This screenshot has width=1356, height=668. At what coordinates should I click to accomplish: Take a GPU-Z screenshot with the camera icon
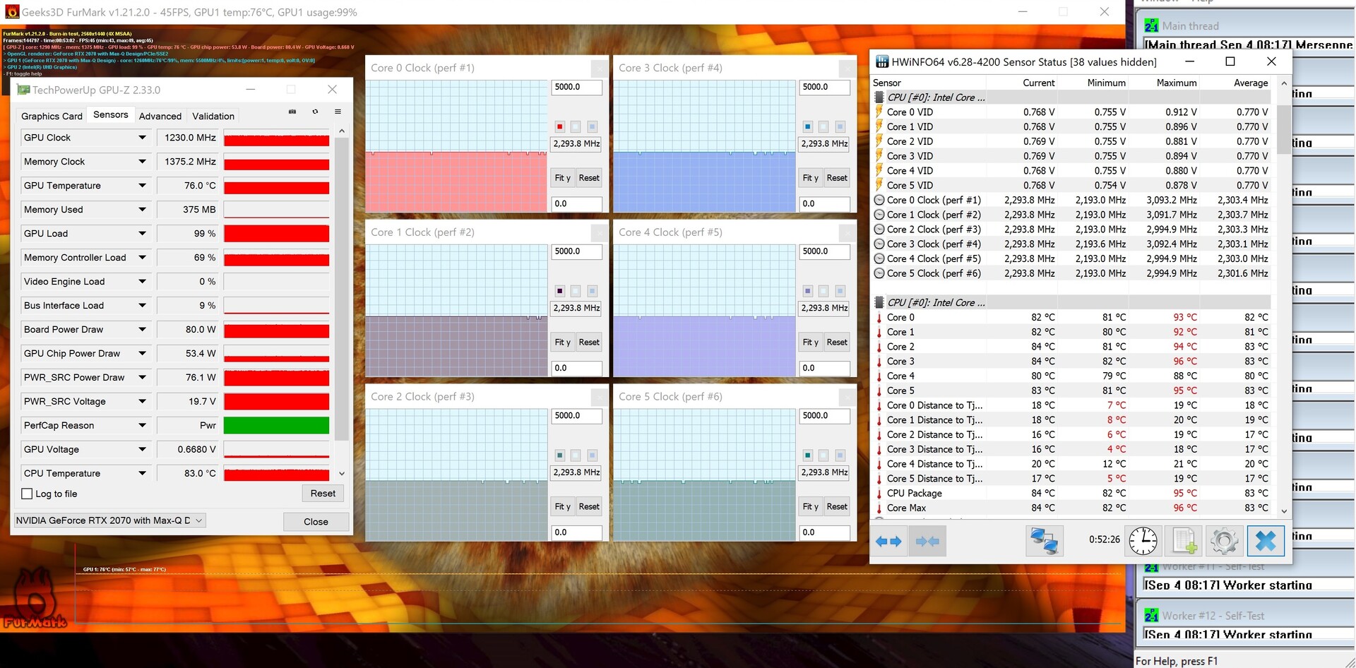tap(292, 112)
